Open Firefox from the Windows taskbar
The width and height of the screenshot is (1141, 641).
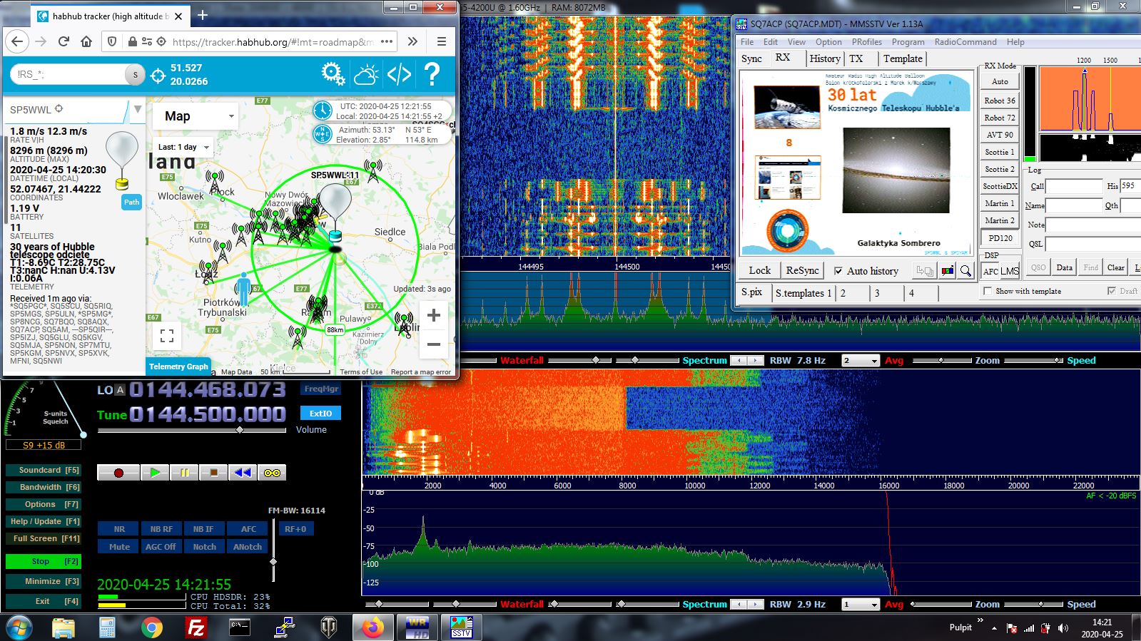pyautogui.click(x=372, y=627)
